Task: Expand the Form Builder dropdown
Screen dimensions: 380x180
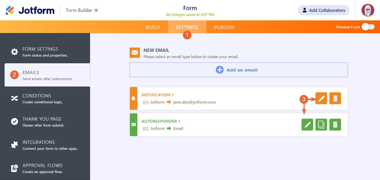Action: click(96, 10)
